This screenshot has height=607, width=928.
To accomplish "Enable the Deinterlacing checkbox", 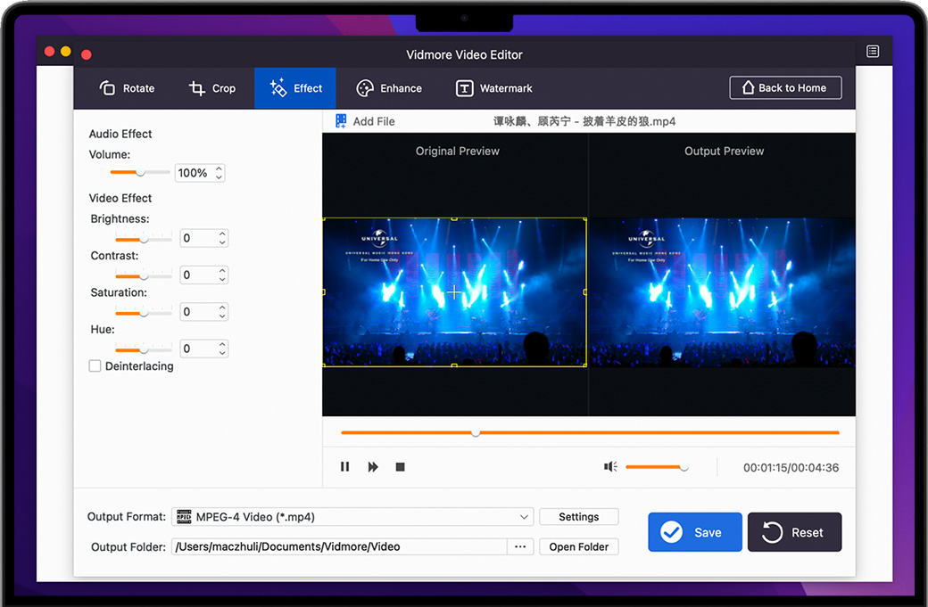I will click(95, 366).
